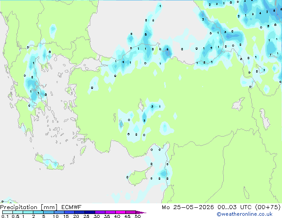This screenshot has height=218, width=282.
Task: Click the weatheronline.co.uk copyright link
Action: tap(245, 214)
